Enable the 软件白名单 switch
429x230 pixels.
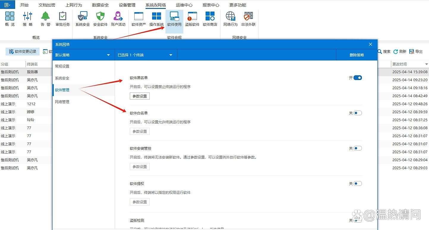point(358,113)
